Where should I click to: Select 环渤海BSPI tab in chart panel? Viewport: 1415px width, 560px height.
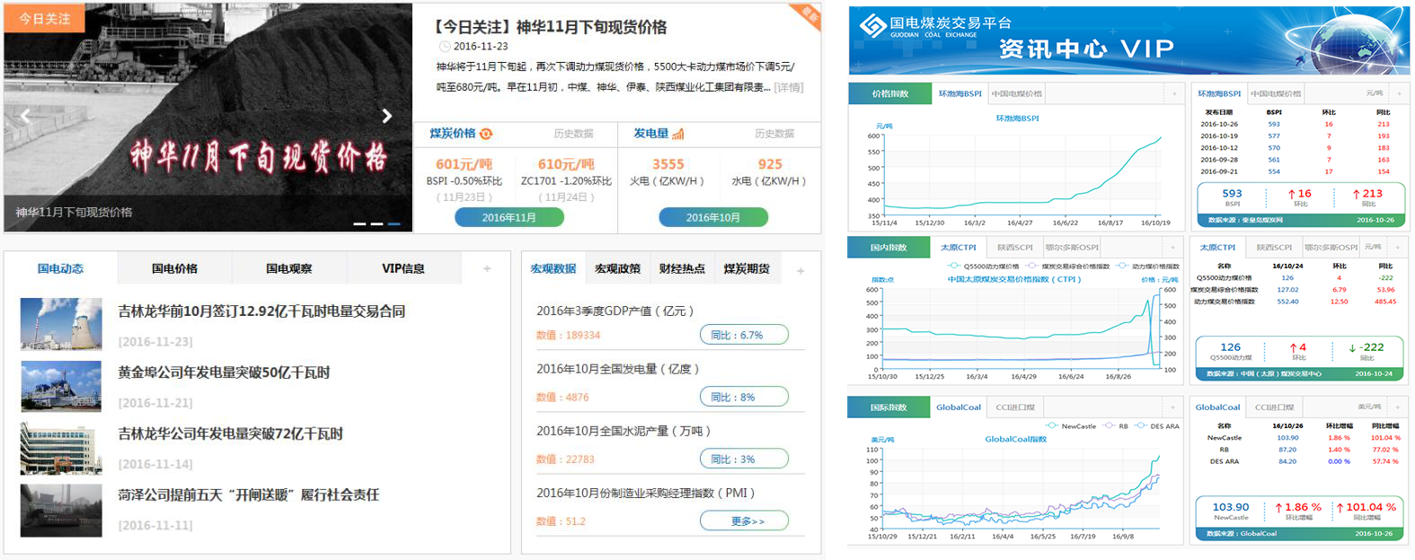click(960, 93)
